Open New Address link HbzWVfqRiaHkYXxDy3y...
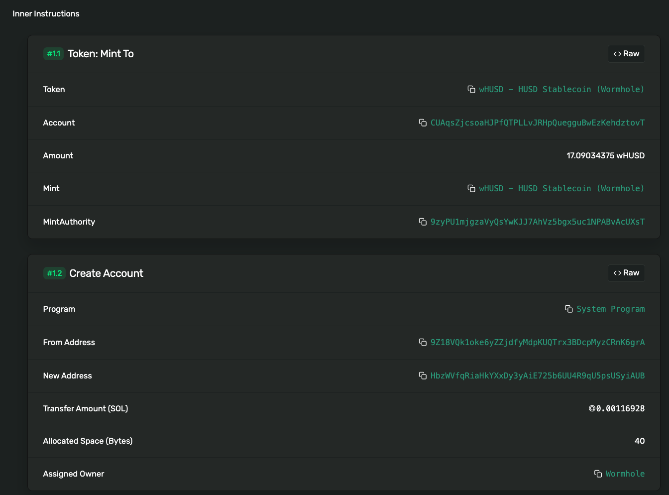Image resolution: width=669 pixels, height=495 pixels. (x=538, y=375)
